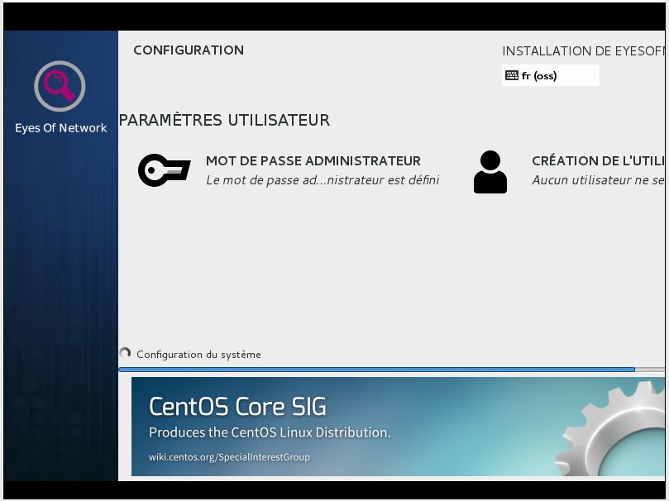The image size is (669, 501).
Task: Click the CONFIGURATION heading
Action: coord(189,50)
